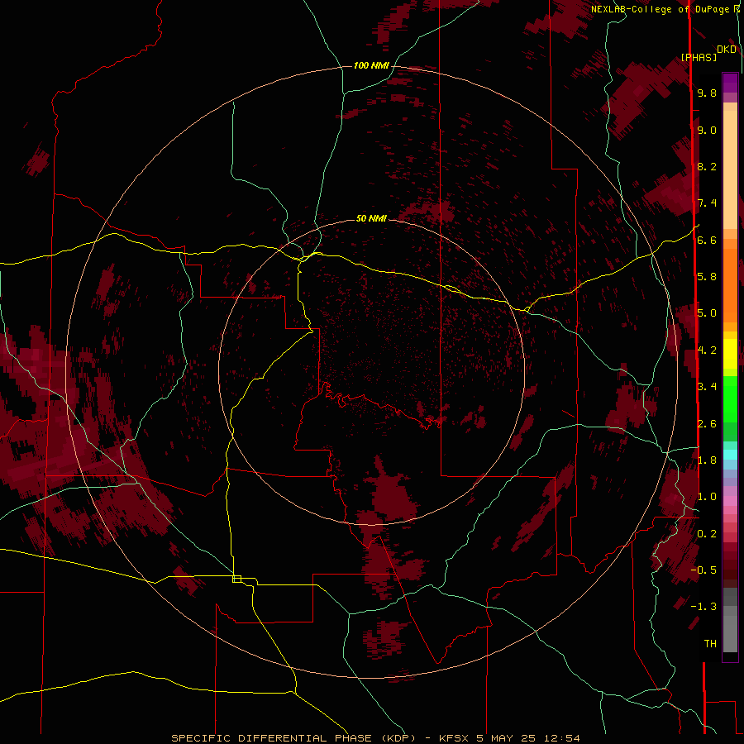Click the 2.6 value on the scale

[x=707, y=424]
